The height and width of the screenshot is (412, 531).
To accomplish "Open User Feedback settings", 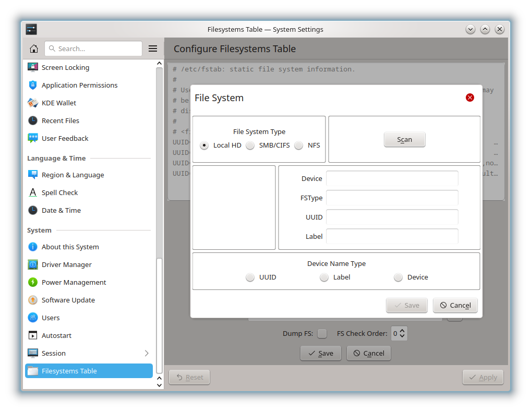I will pos(89,138).
